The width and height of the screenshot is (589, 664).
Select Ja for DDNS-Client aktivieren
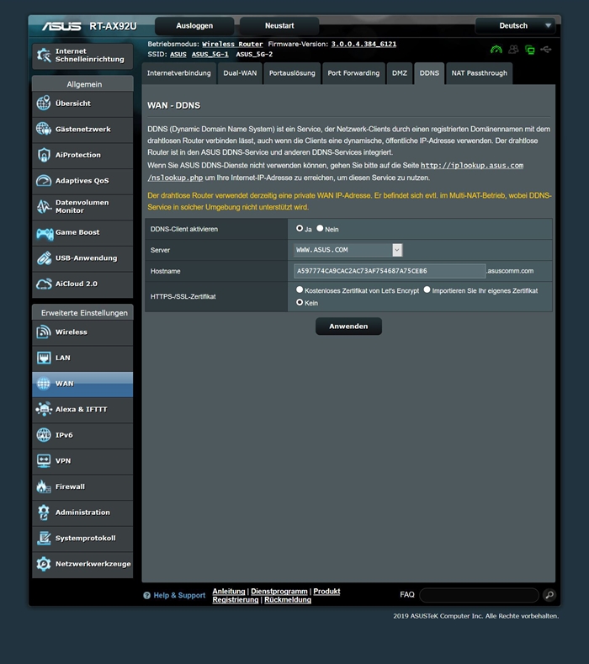tap(300, 228)
